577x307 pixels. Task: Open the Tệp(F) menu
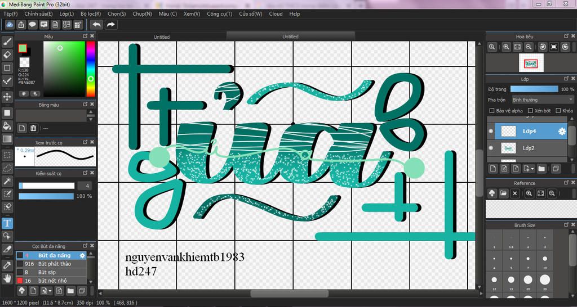tap(10, 14)
